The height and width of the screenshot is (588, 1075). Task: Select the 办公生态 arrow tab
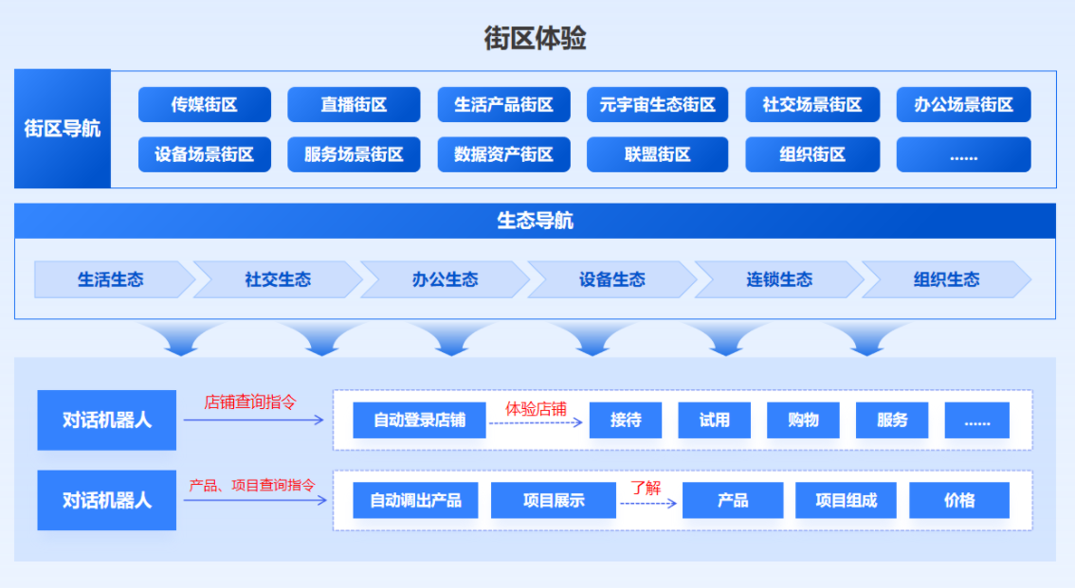(445, 279)
